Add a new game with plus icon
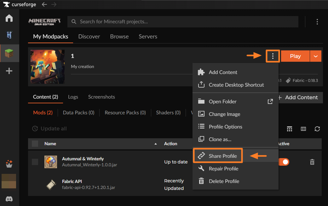328x206 pixels. [x=9, y=71]
